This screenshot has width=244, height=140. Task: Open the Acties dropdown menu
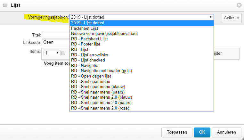pos(232,18)
